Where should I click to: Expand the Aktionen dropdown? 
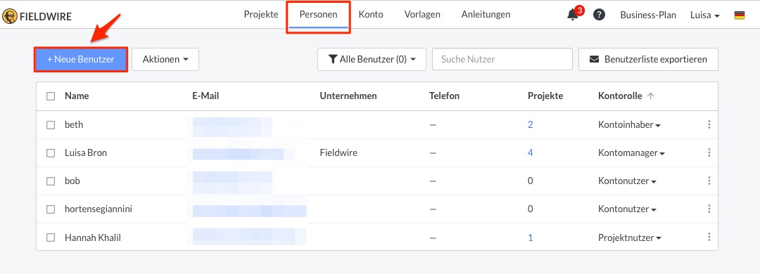tap(165, 60)
